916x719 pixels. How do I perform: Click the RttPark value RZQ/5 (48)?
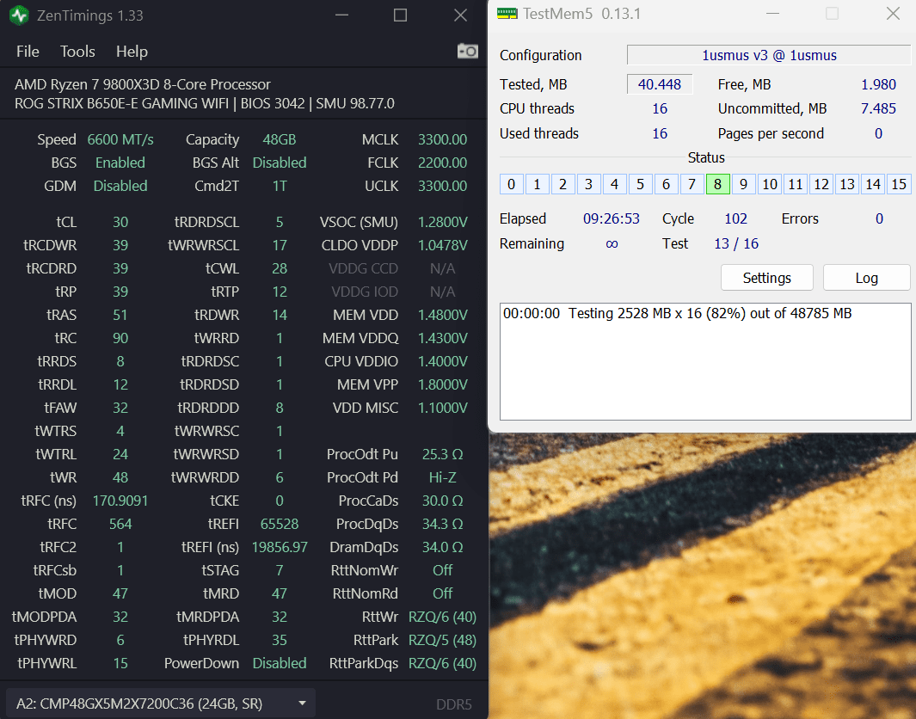pyautogui.click(x=442, y=640)
